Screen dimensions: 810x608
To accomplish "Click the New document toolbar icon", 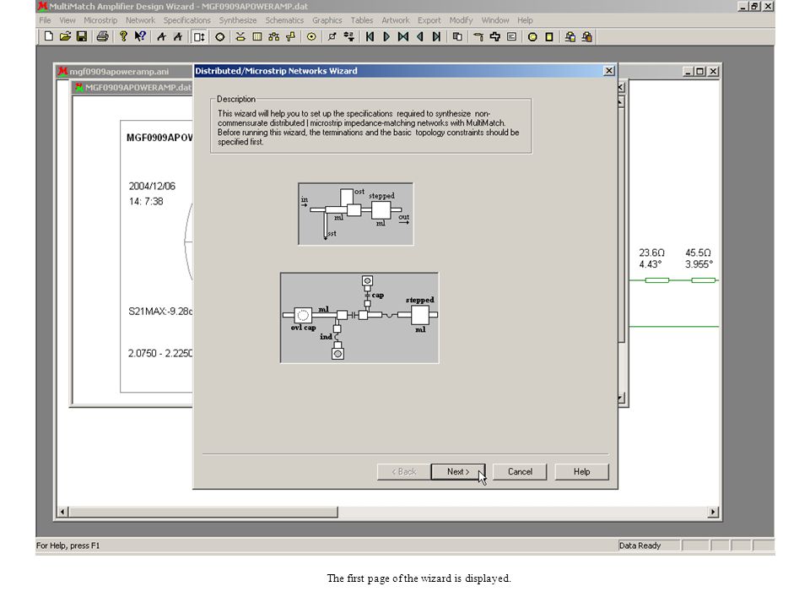I will [49, 36].
